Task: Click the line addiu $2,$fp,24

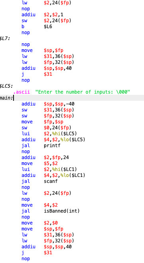Action: (x=45, y=157)
